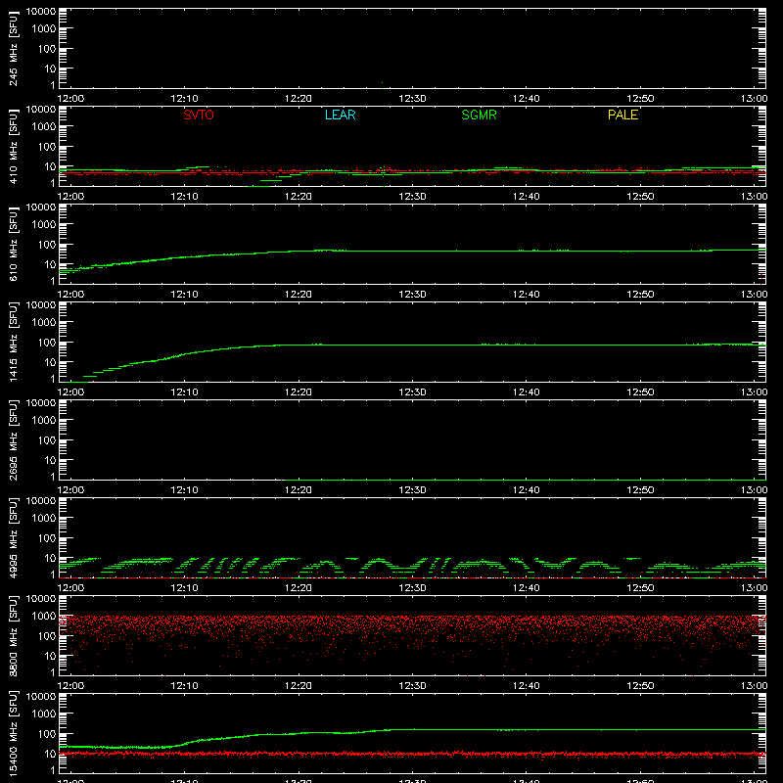
Task: Click the 100 tick label on 15400 MHz plot
Action: tap(47, 734)
